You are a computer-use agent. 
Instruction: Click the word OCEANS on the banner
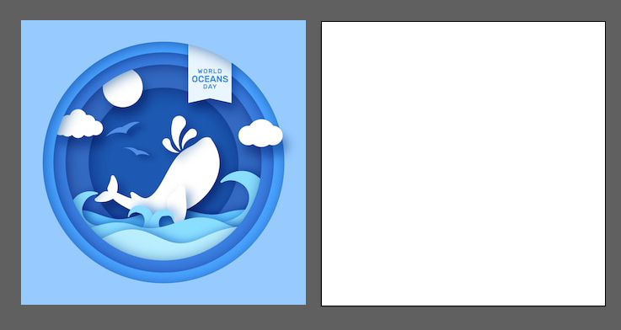[x=210, y=79]
